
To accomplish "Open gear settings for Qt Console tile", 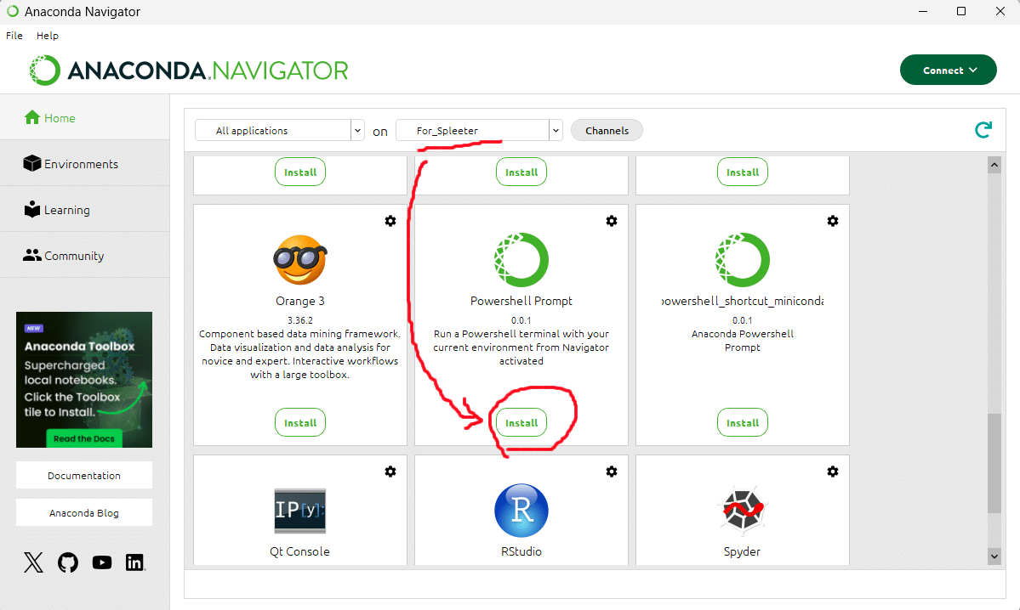I will pos(390,472).
